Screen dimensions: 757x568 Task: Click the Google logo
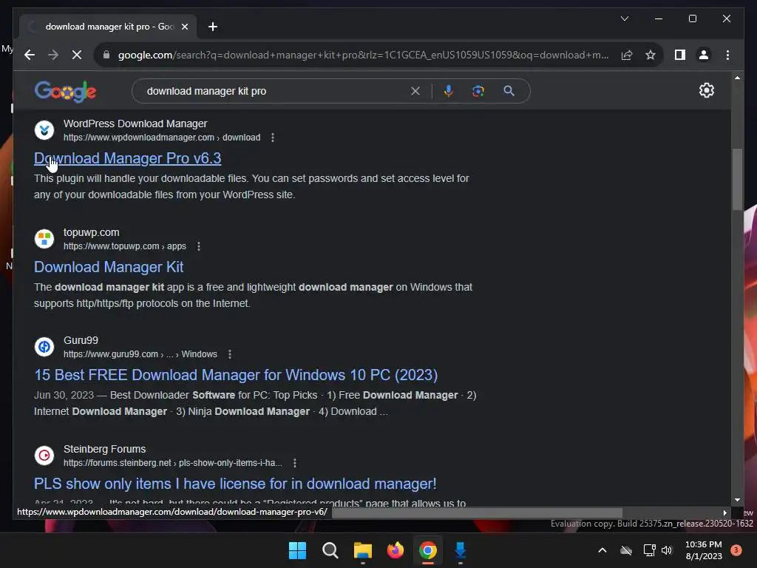[65, 91]
